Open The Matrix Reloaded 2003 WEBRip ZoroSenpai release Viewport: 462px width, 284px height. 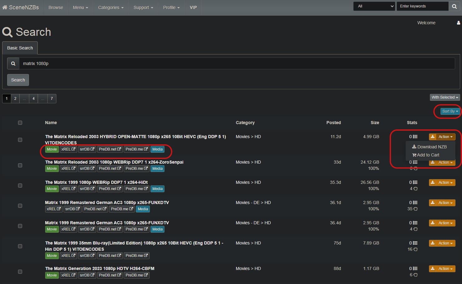click(x=114, y=162)
